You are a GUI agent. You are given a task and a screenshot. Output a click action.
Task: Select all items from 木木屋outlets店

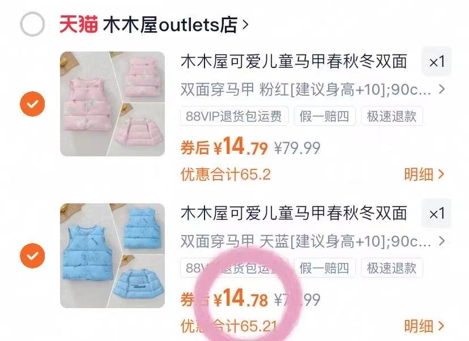coord(32,24)
